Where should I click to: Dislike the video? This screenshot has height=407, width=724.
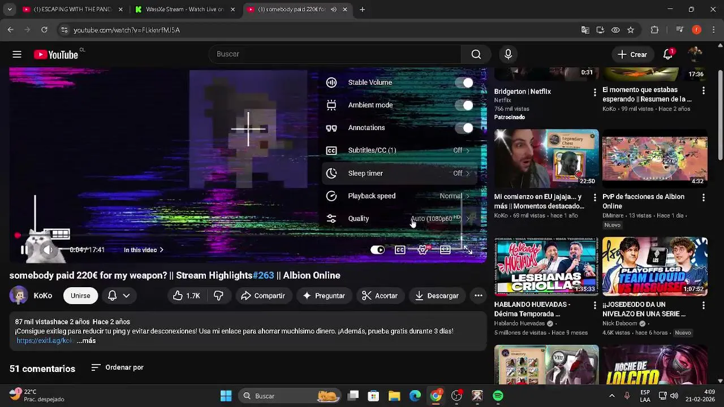click(218, 296)
